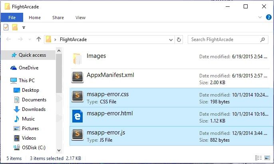Open the File menu tab
This screenshot has height=164, width=274.
click(12, 18)
